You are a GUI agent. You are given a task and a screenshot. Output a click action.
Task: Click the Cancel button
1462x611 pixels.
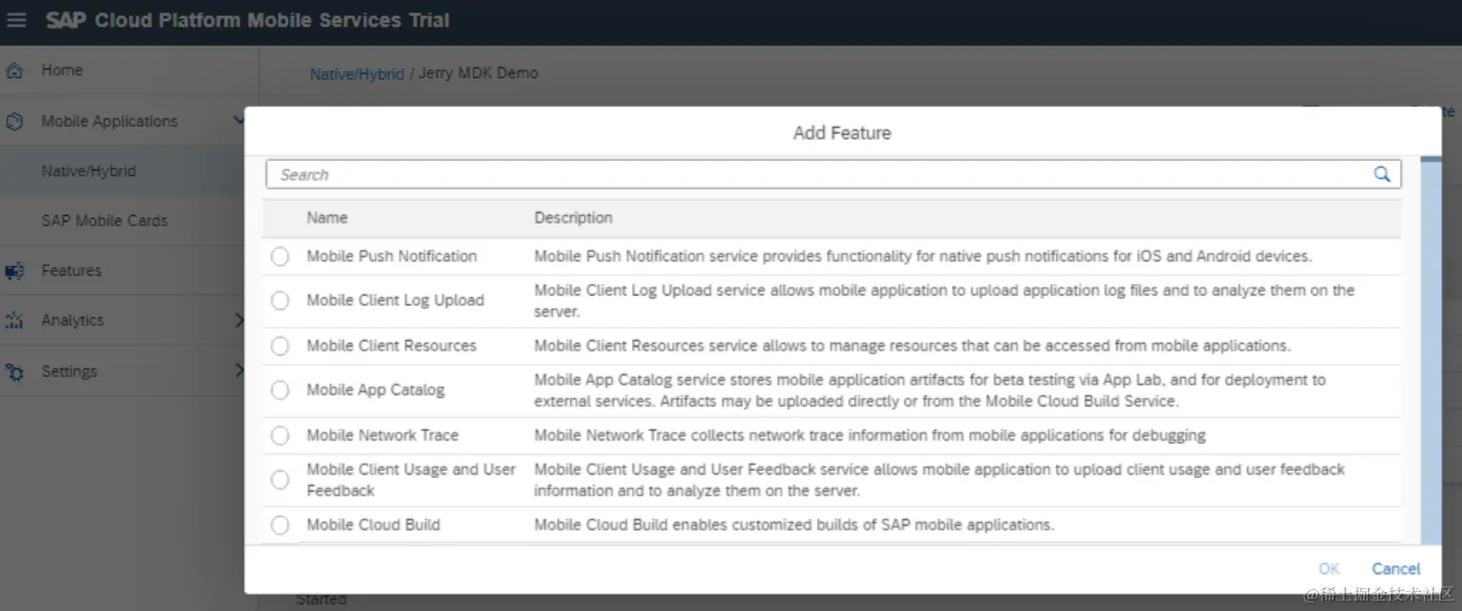pos(1396,568)
